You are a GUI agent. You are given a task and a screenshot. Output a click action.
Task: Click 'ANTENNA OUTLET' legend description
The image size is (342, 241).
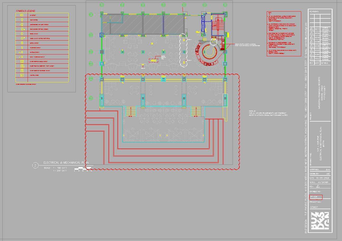(34, 52)
